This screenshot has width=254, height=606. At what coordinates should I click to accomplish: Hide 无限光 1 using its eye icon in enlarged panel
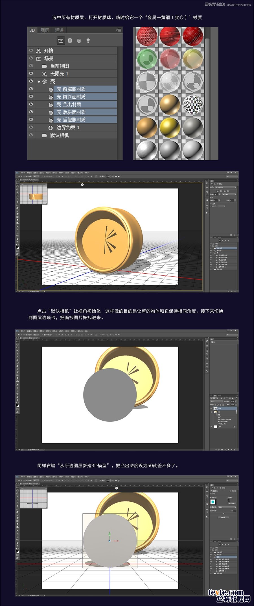click(31, 73)
